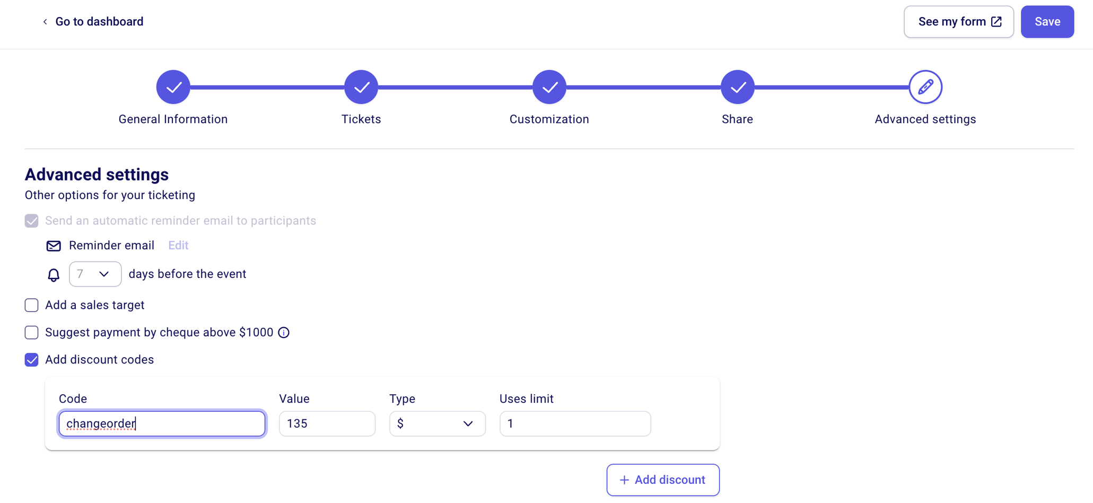The image size is (1093, 503).
Task: Click the info icon next to cheque payment option
Action: click(x=284, y=332)
